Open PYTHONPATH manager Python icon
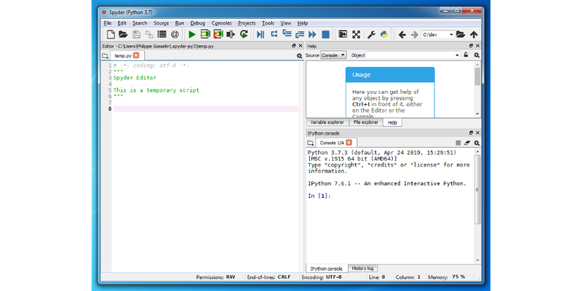Viewport: 582px width, 291px height. click(x=384, y=34)
